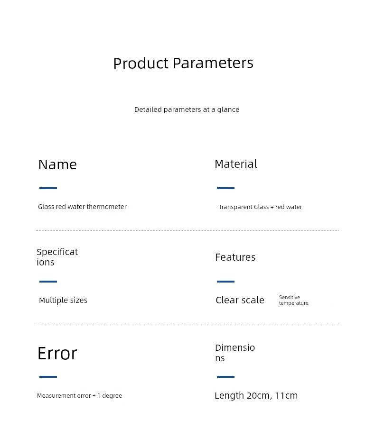Click the blue bar under Features
Image resolution: width=375 pixels, height=429 pixels.
coord(226,282)
